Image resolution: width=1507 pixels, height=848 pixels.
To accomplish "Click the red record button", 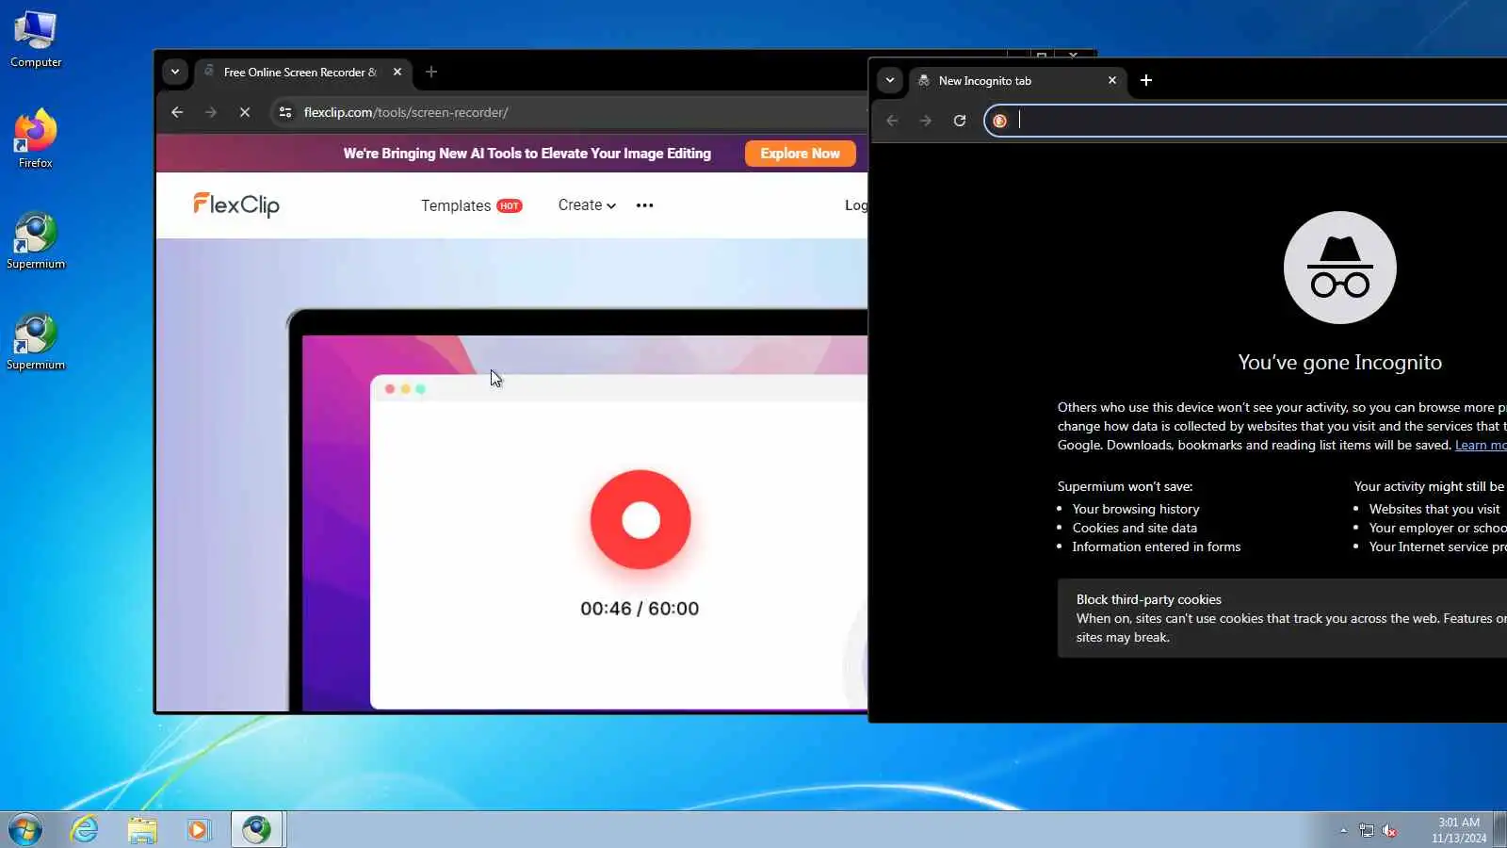I will (x=640, y=519).
